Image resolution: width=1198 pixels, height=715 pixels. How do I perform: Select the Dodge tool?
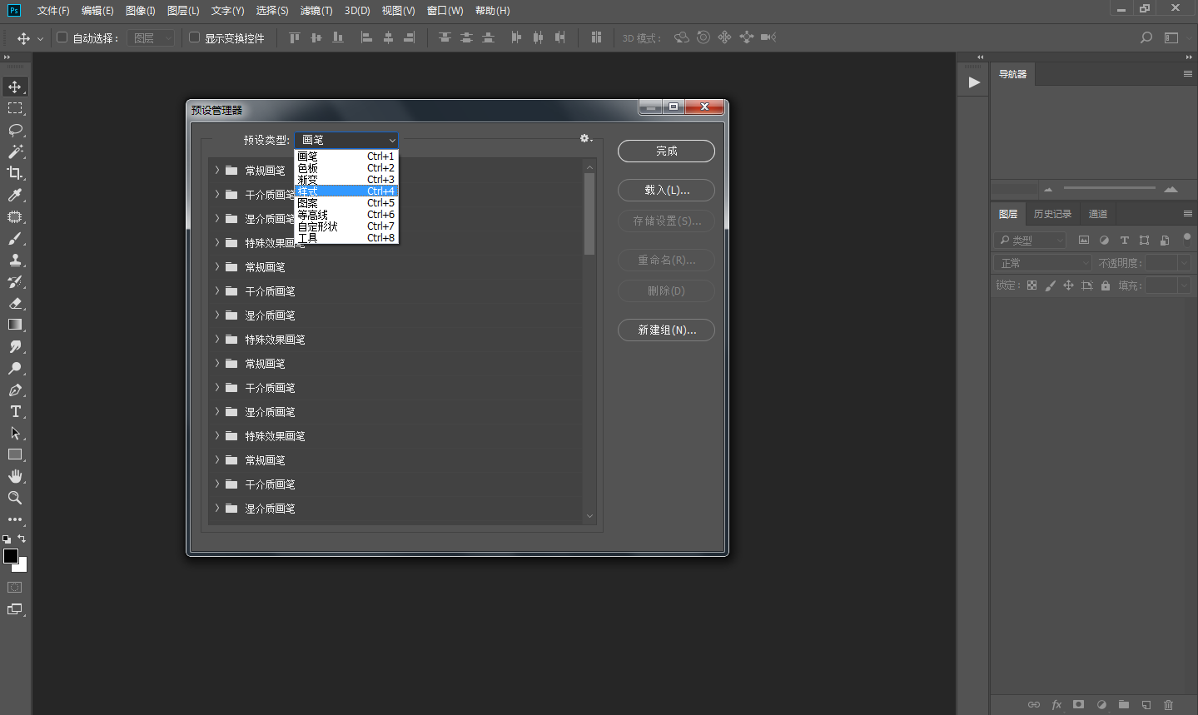coord(15,368)
